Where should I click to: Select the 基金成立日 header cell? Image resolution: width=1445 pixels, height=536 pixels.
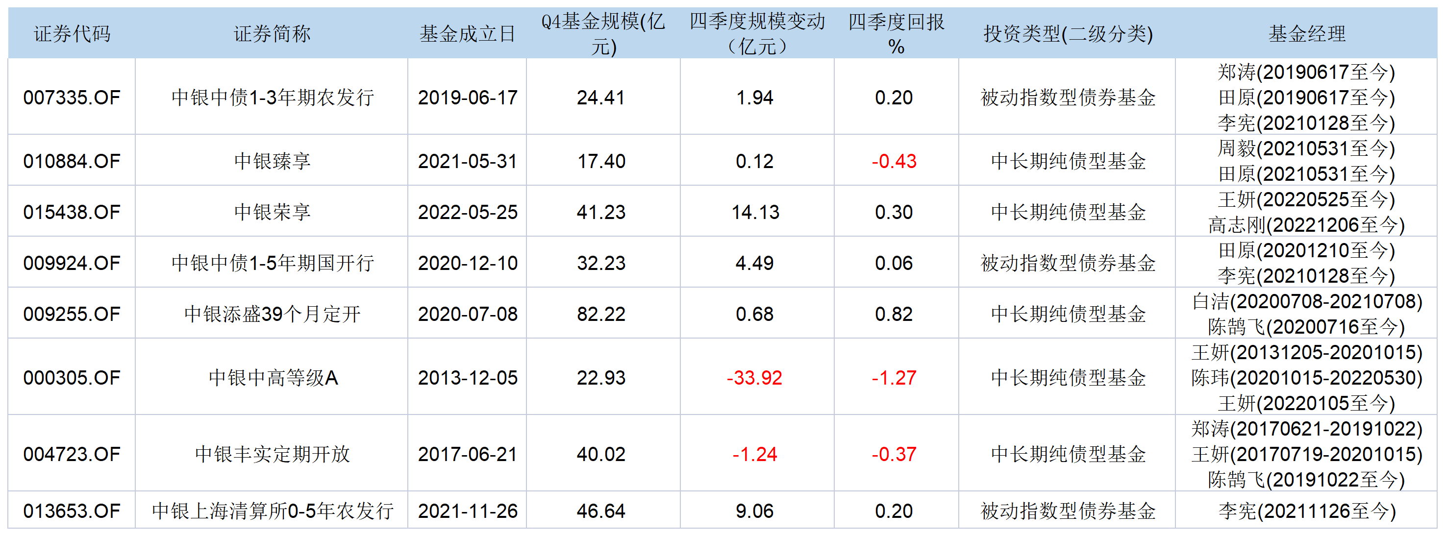467,34
